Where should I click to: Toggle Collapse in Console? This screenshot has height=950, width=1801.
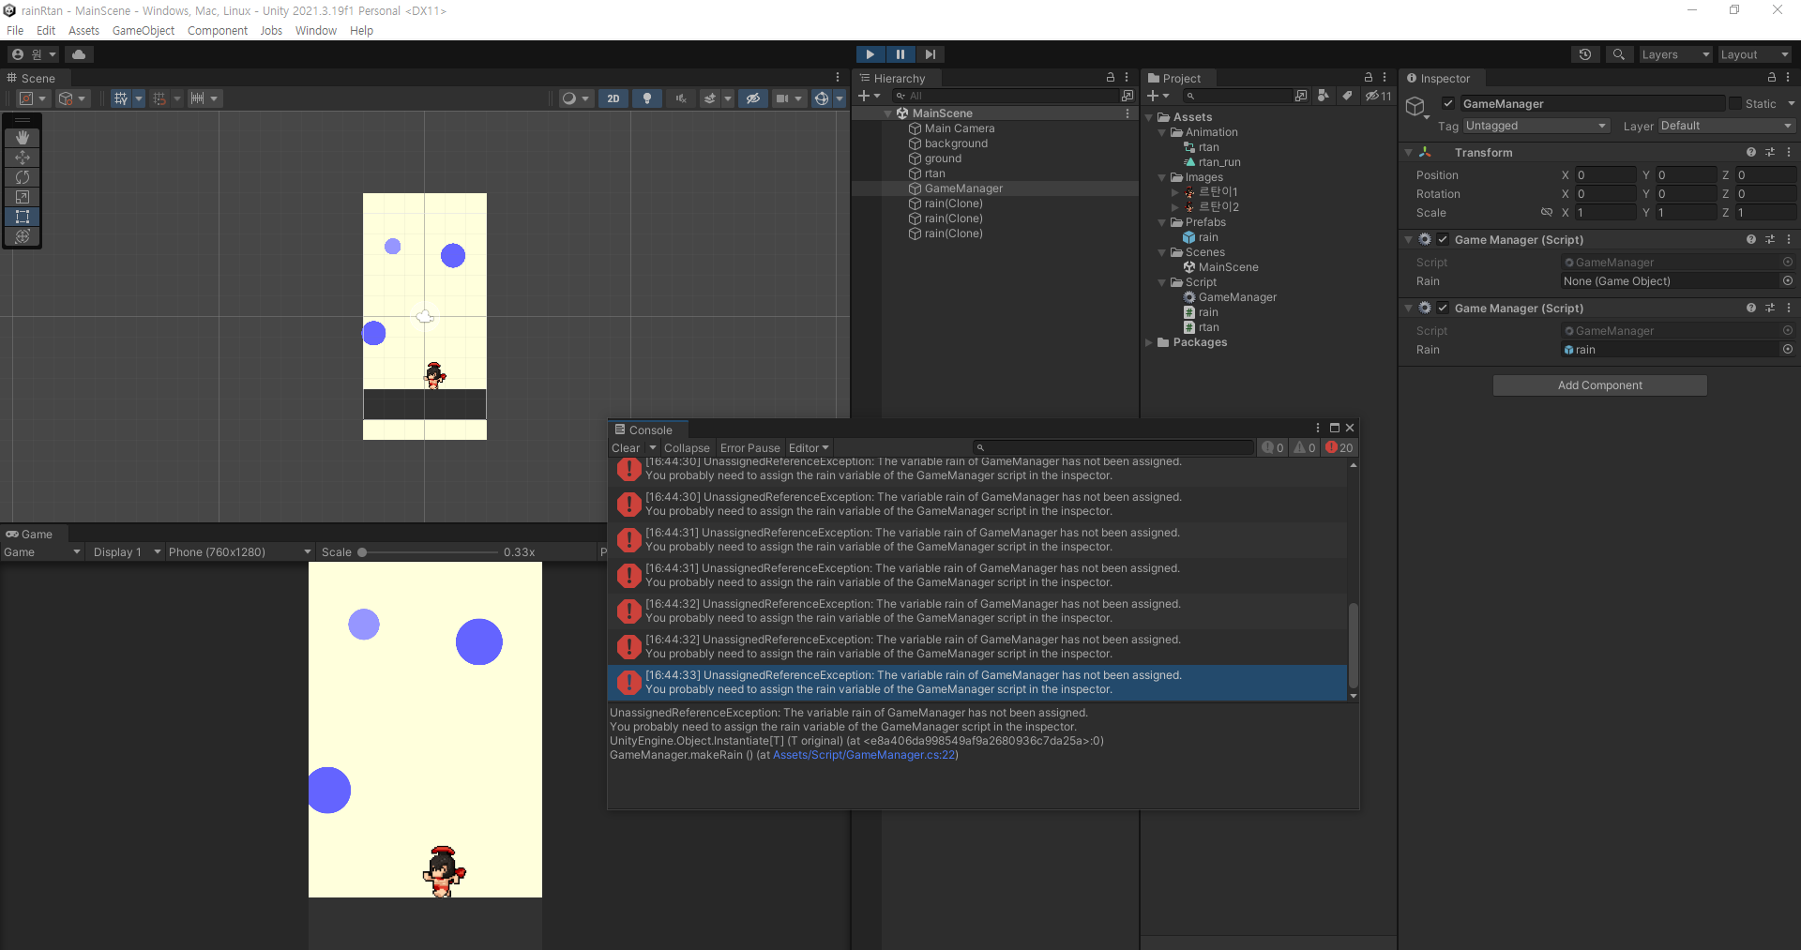click(x=687, y=447)
